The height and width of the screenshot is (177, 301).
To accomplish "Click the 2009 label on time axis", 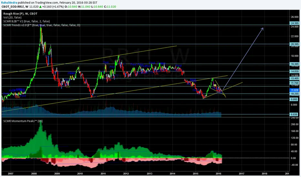I will pyautogui.click(x=57, y=173).
